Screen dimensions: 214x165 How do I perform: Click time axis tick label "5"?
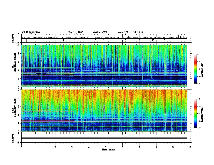click(x=106, y=147)
